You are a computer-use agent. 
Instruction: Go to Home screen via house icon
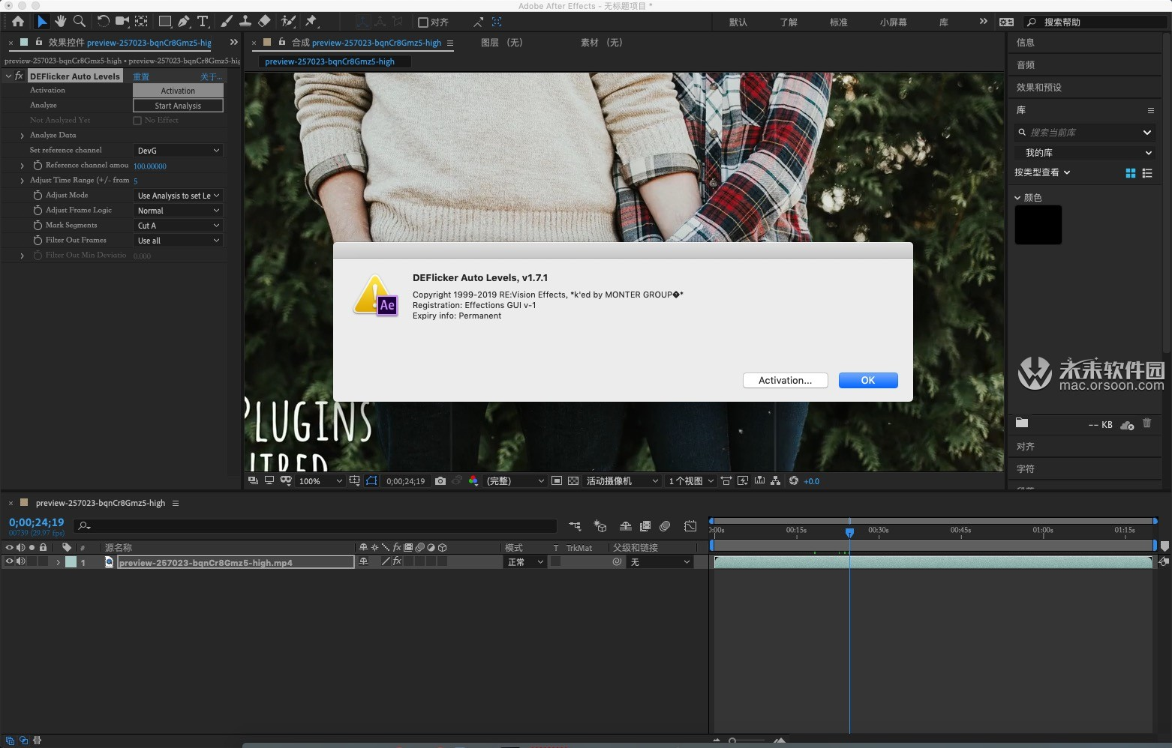(x=18, y=22)
